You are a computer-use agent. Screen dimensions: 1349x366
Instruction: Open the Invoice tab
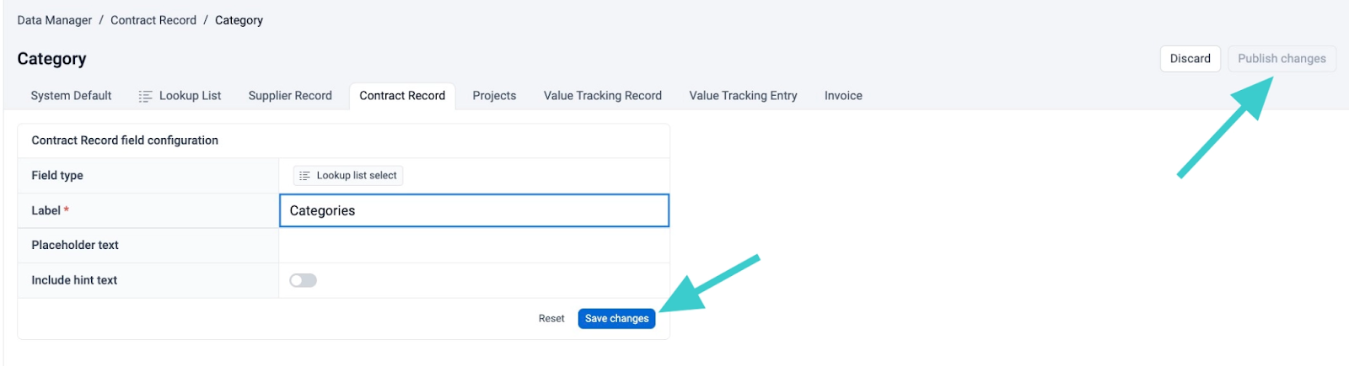(843, 96)
